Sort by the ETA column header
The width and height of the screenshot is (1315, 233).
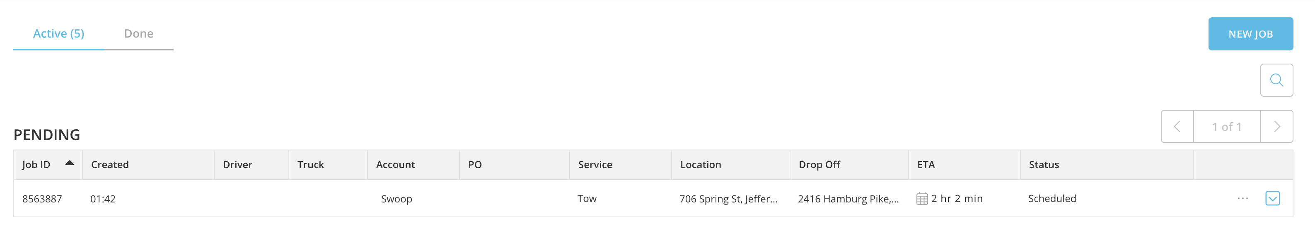click(926, 165)
